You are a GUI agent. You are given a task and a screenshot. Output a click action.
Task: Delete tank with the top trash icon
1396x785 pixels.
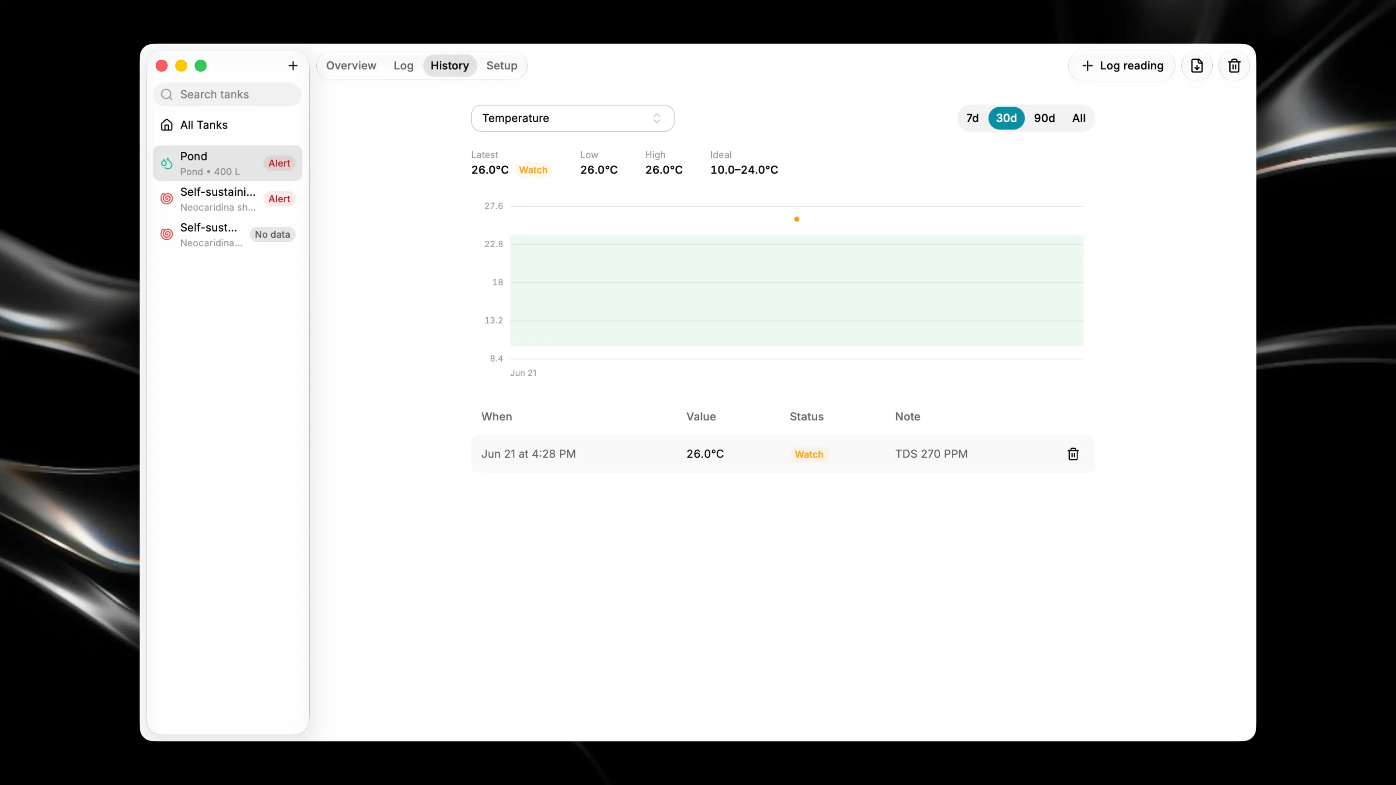[1234, 65]
